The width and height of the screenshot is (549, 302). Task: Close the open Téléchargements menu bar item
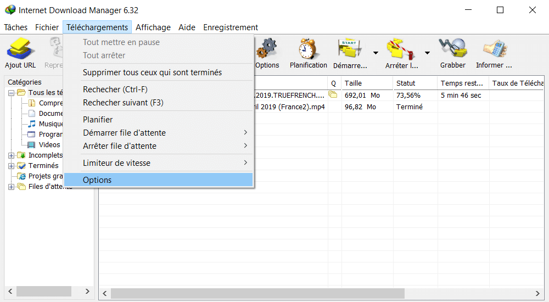[97, 27]
